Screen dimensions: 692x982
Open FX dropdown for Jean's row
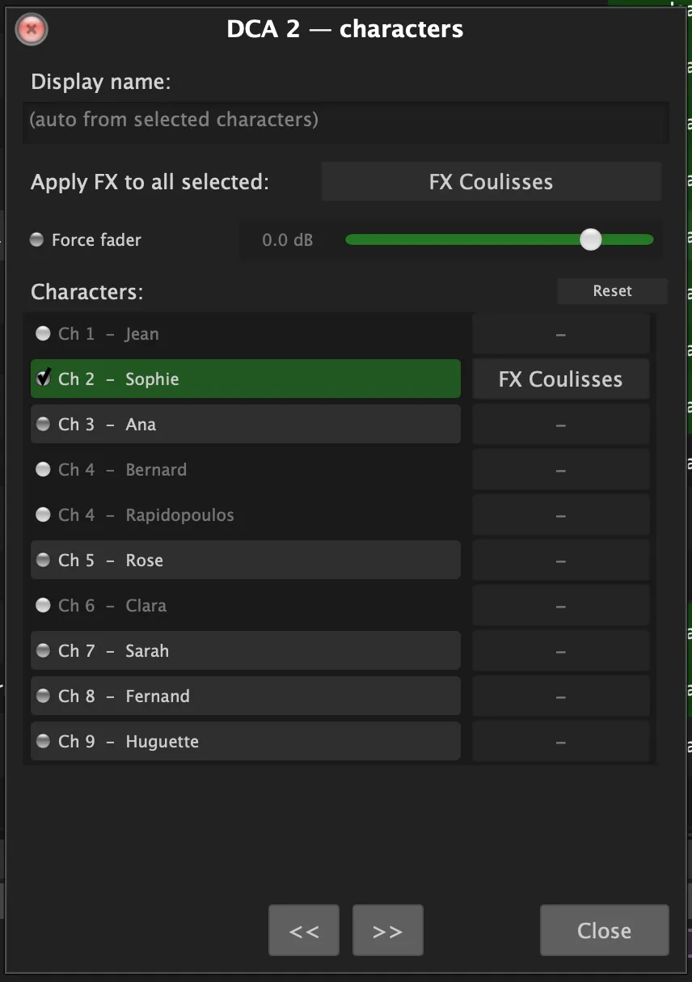[560, 334]
